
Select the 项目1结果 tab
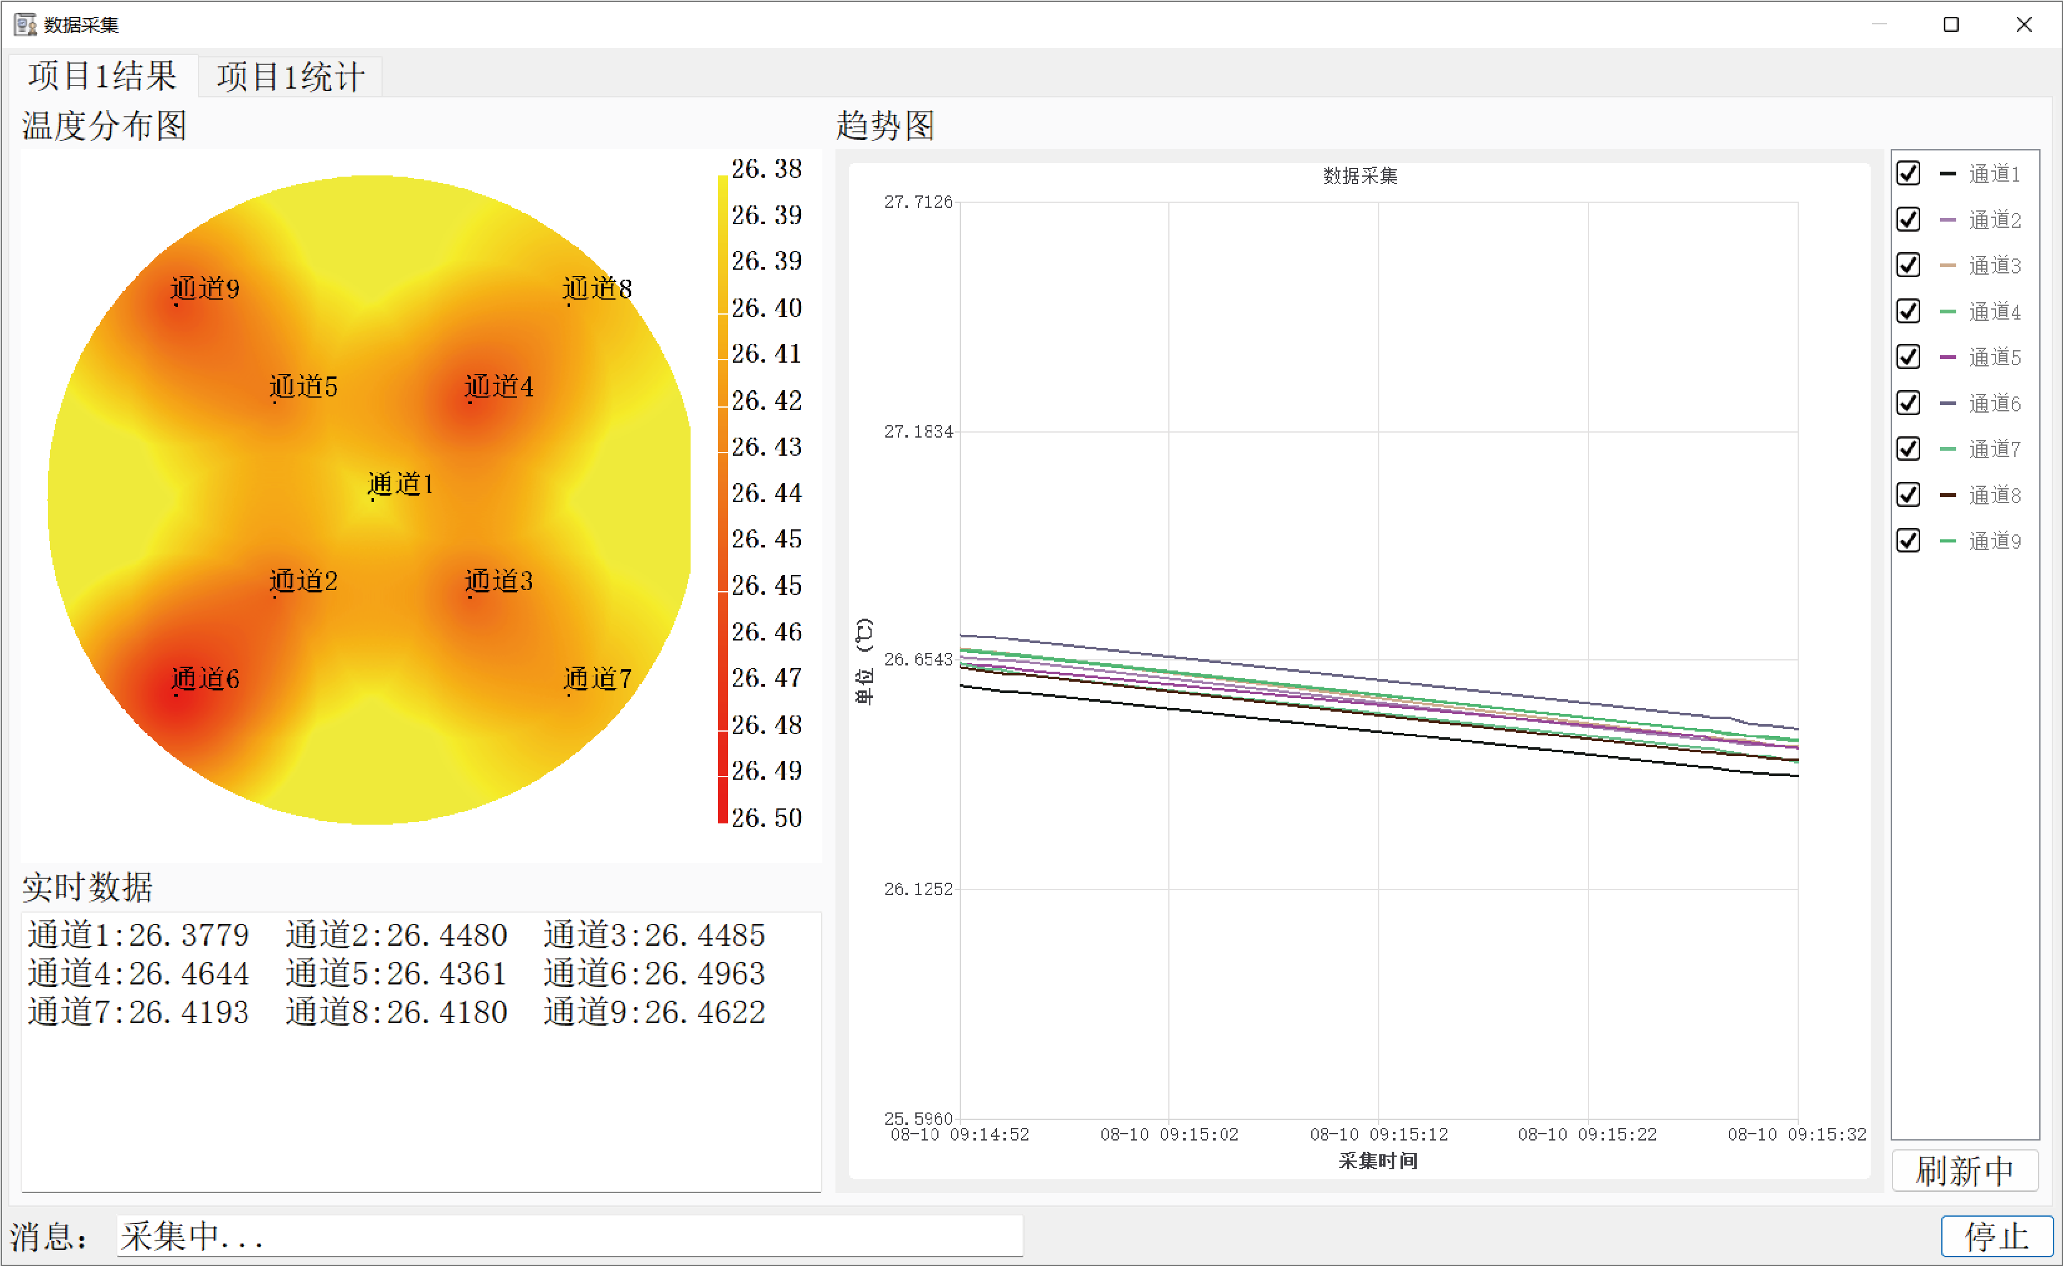(x=102, y=76)
